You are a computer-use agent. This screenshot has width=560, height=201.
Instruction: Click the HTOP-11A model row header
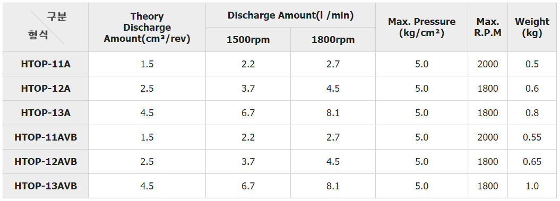click(x=46, y=64)
